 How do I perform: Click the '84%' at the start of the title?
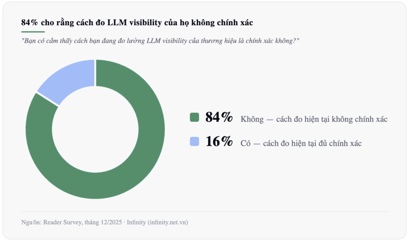[30, 23]
